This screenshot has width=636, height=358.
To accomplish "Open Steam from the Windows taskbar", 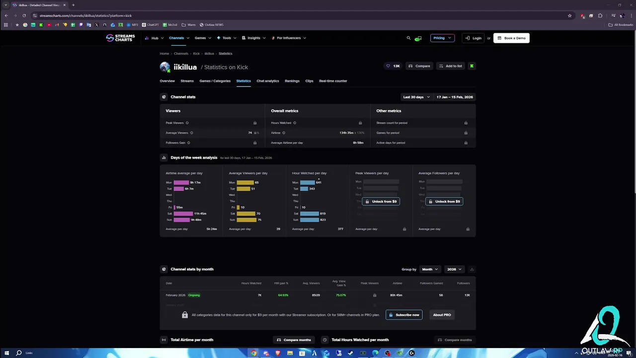I will pyautogui.click(x=351, y=353).
